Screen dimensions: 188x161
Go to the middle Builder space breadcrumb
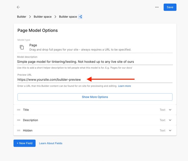tap(42, 17)
